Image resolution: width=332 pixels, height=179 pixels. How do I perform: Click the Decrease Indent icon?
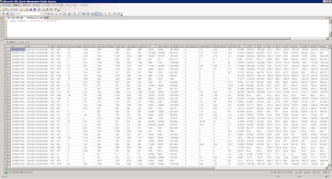pos(114,14)
